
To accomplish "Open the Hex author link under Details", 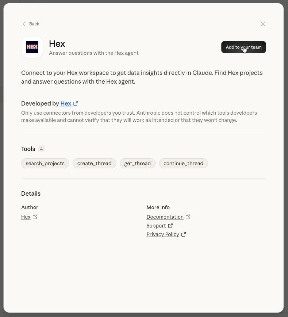I will [x=26, y=217].
